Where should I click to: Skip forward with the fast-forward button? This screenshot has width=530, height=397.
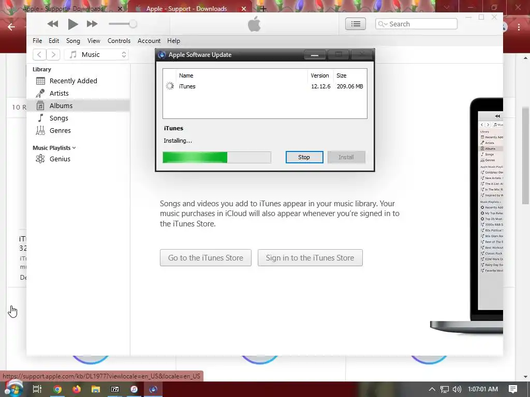(x=92, y=24)
